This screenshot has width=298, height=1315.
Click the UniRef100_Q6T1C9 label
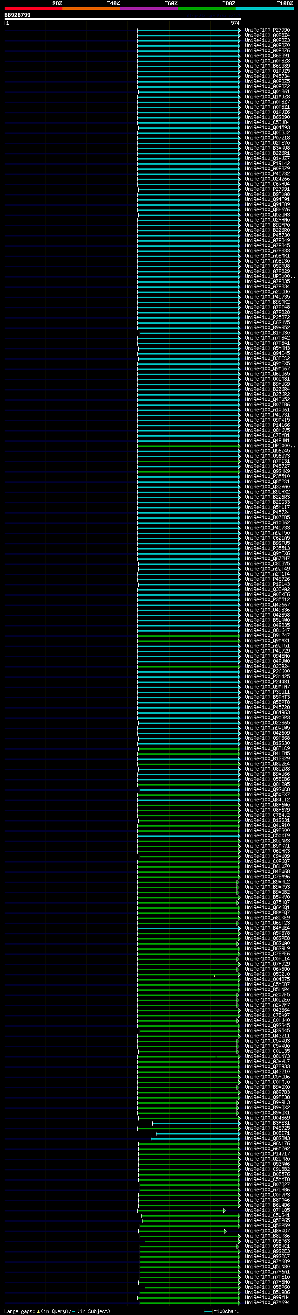tap(267, 748)
